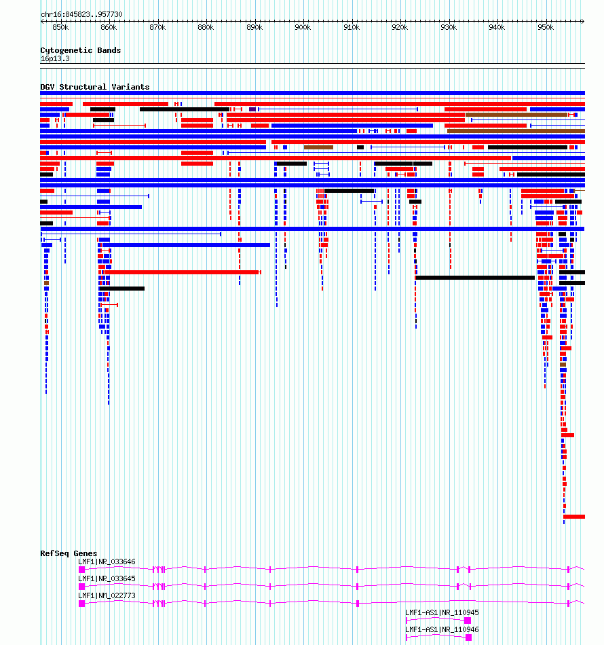Click the right arrowhead of the ruler
604x645 pixels.
pos(582,21)
